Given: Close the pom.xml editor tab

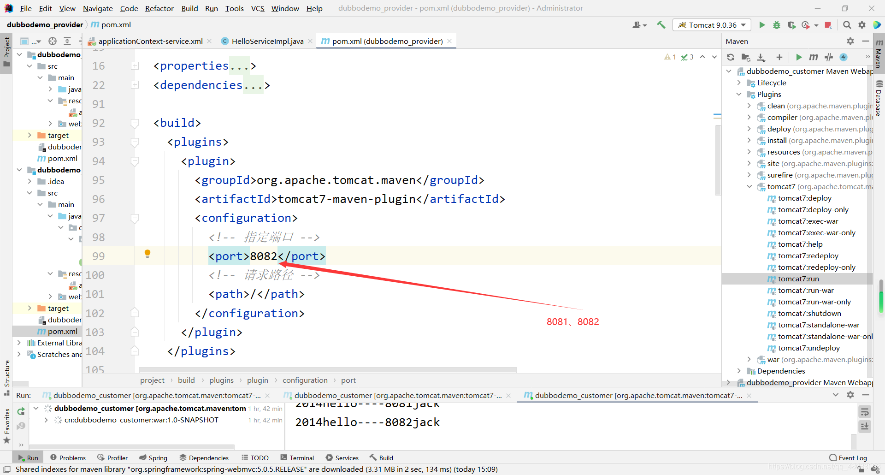Looking at the screenshot, I should click(449, 41).
